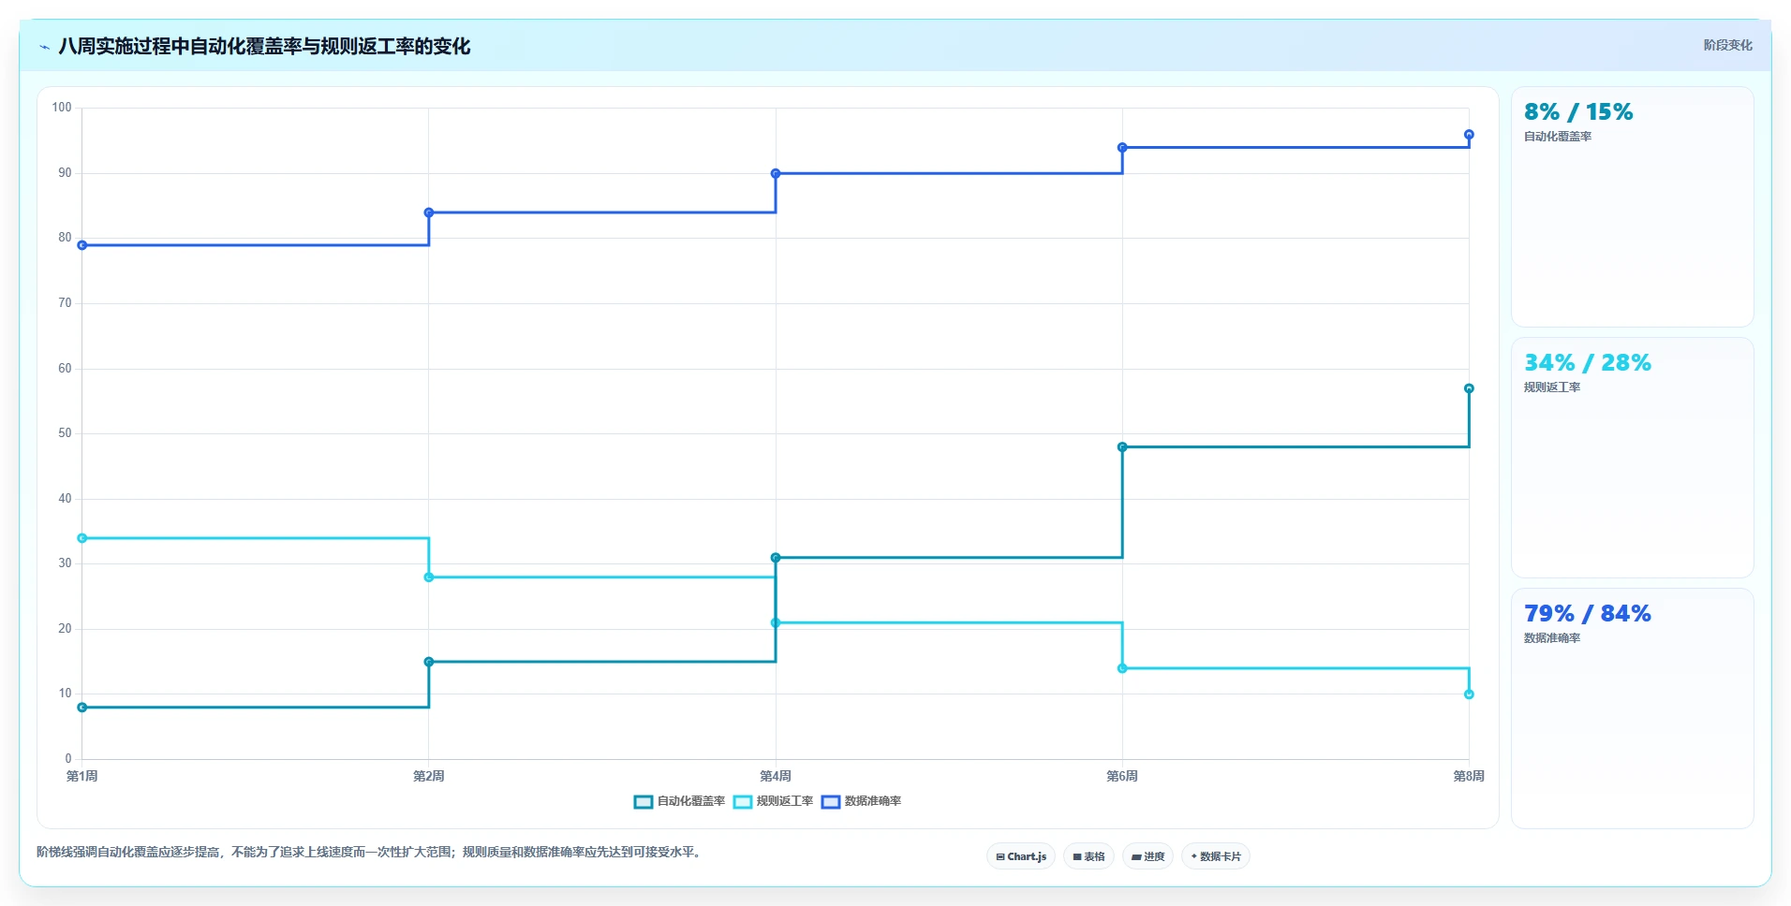Select the 第4周 规则返工率 point at 21
1791x906 pixels.
coord(776,622)
